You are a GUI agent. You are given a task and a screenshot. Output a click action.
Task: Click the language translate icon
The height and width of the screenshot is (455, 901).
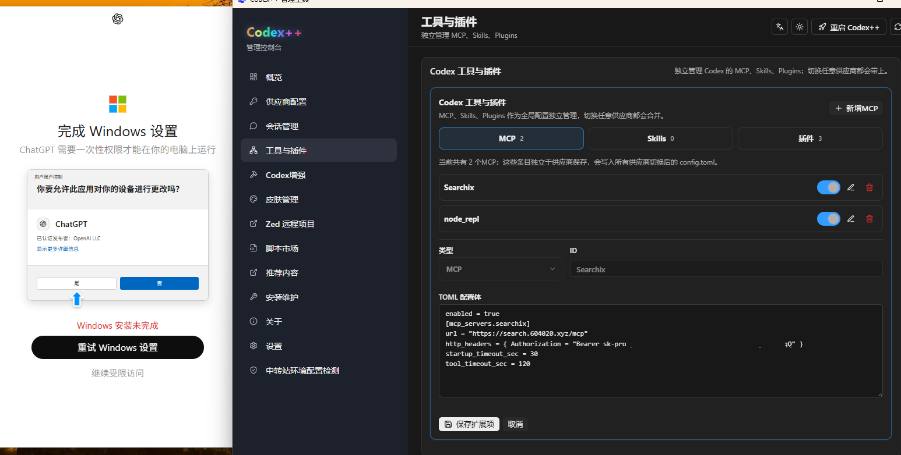[780, 27]
